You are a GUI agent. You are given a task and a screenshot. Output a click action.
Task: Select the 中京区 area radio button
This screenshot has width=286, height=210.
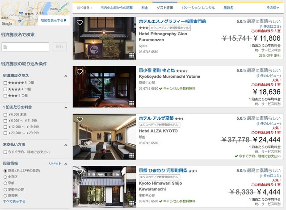coord(5,177)
